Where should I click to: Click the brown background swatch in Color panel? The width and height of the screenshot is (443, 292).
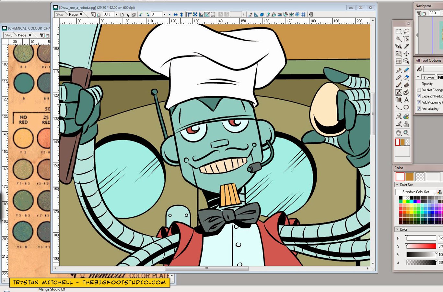coord(409,176)
